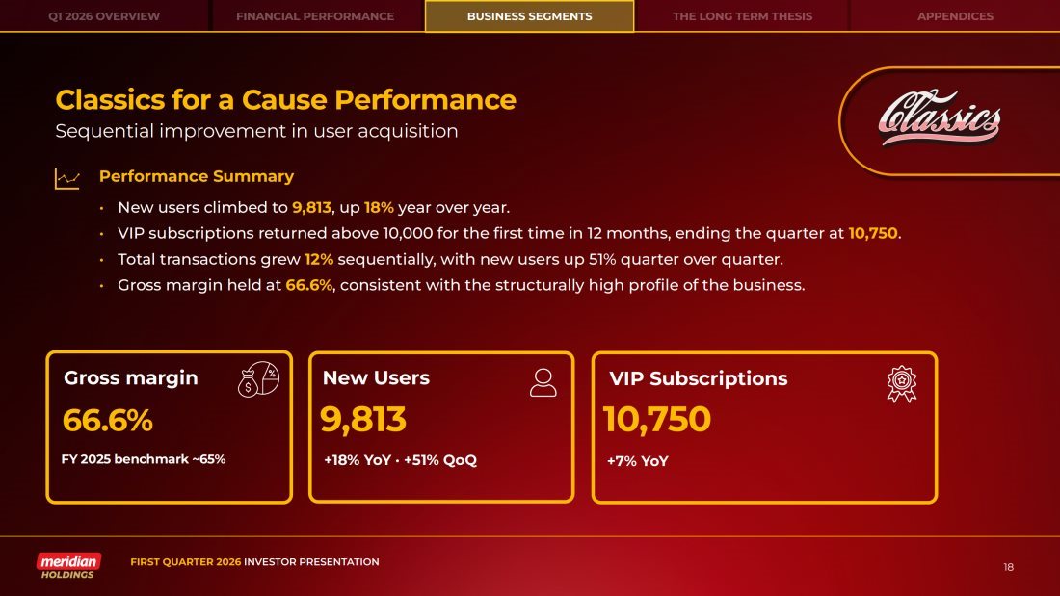This screenshot has height=596, width=1060.
Task: Click the money bag icon in Gross margin card
Action: [258, 381]
